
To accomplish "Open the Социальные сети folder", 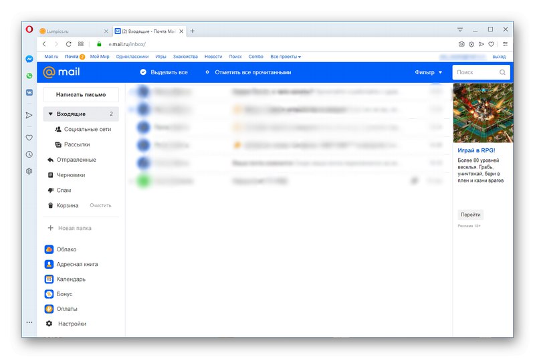I will 83,129.
